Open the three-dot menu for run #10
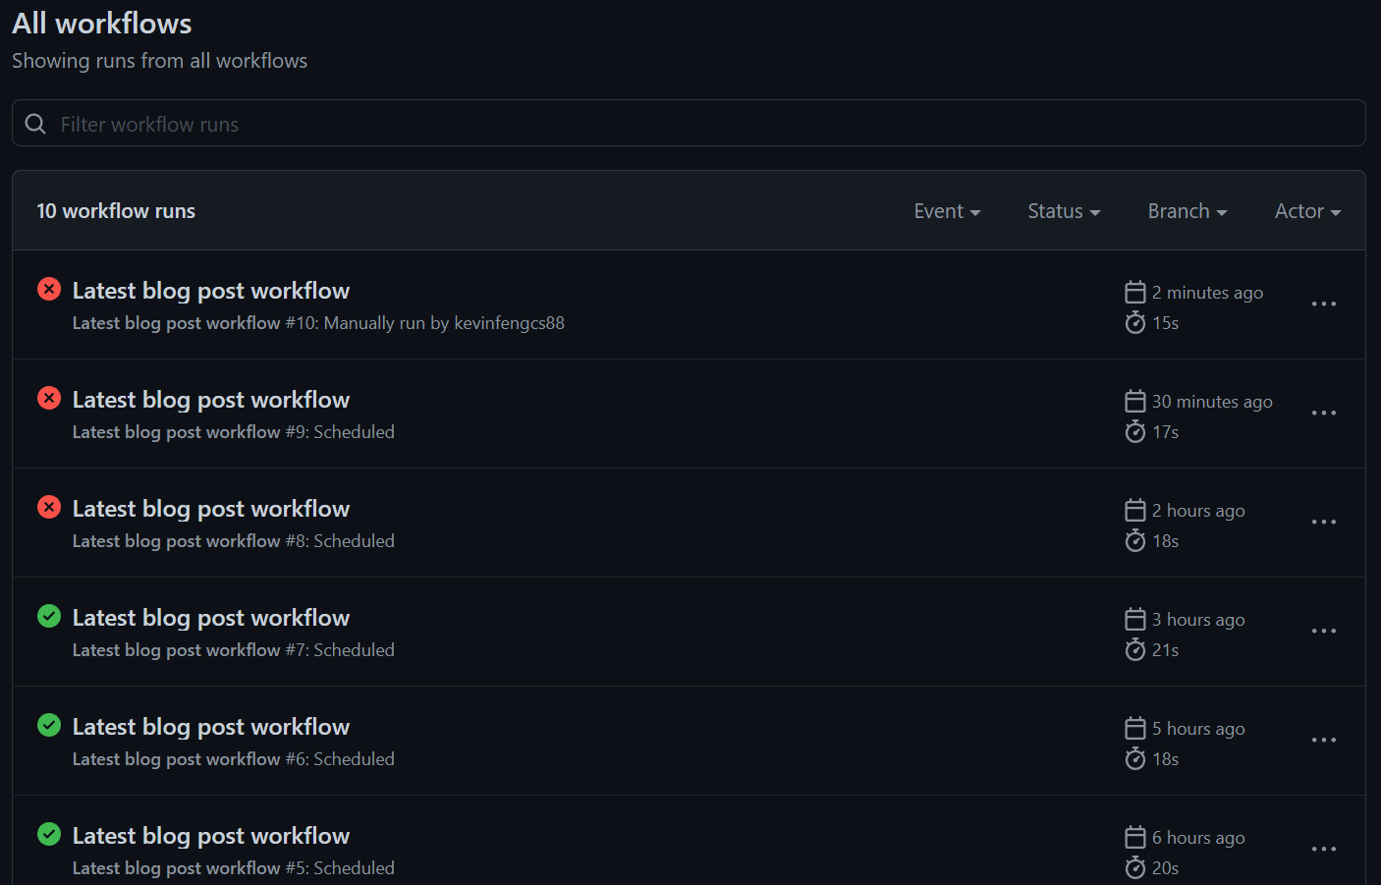The height and width of the screenshot is (885, 1381). (x=1324, y=304)
